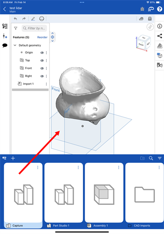This screenshot has width=164, height=234.
Task: Collapse the Default geometry group
Action: (15, 45)
